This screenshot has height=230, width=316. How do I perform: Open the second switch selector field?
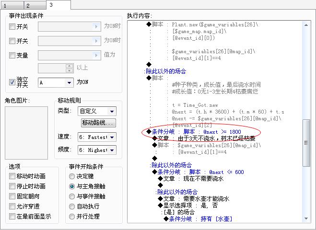point(70,41)
